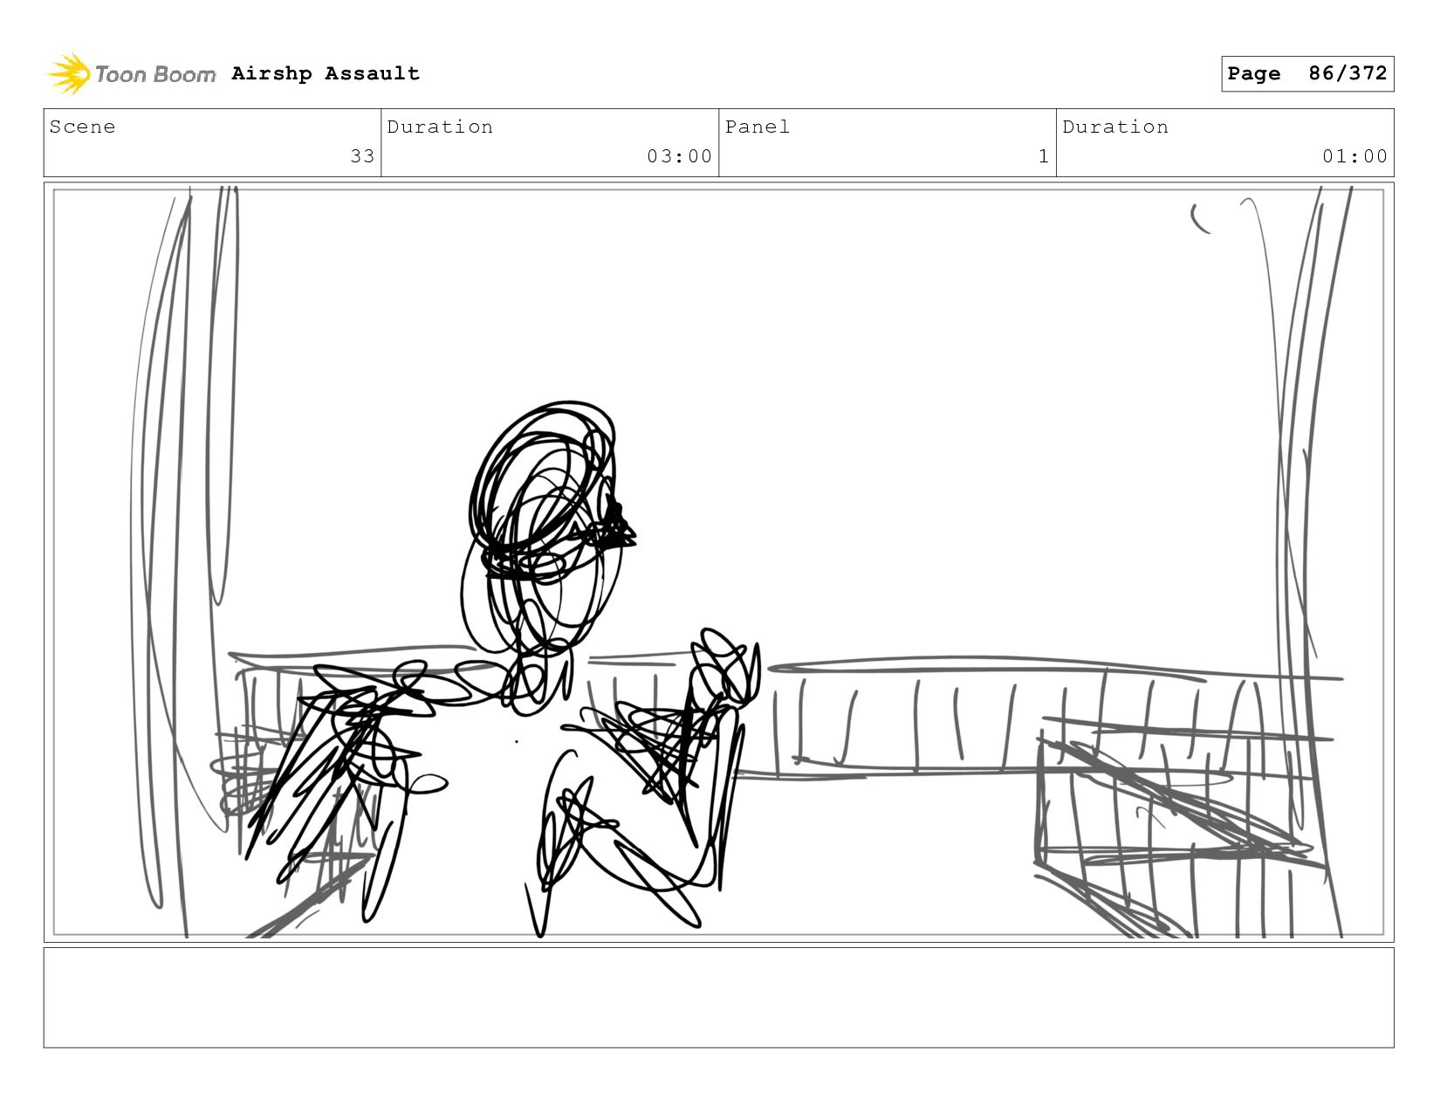Click the Duration label beside the Scene cell
This screenshot has height=1113, width=1440.
click(x=440, y=127)
